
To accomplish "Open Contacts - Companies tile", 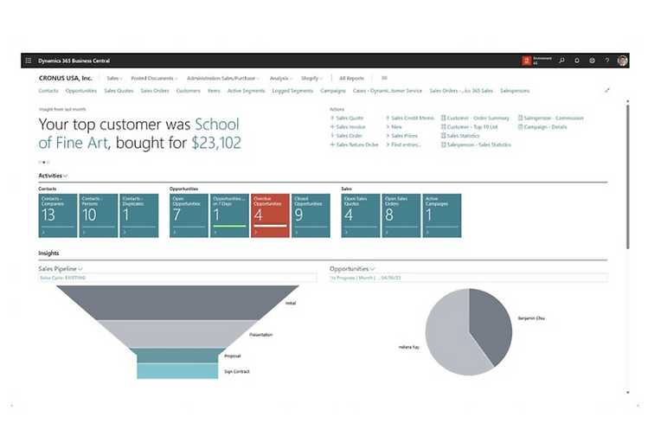I will point(58,215).
